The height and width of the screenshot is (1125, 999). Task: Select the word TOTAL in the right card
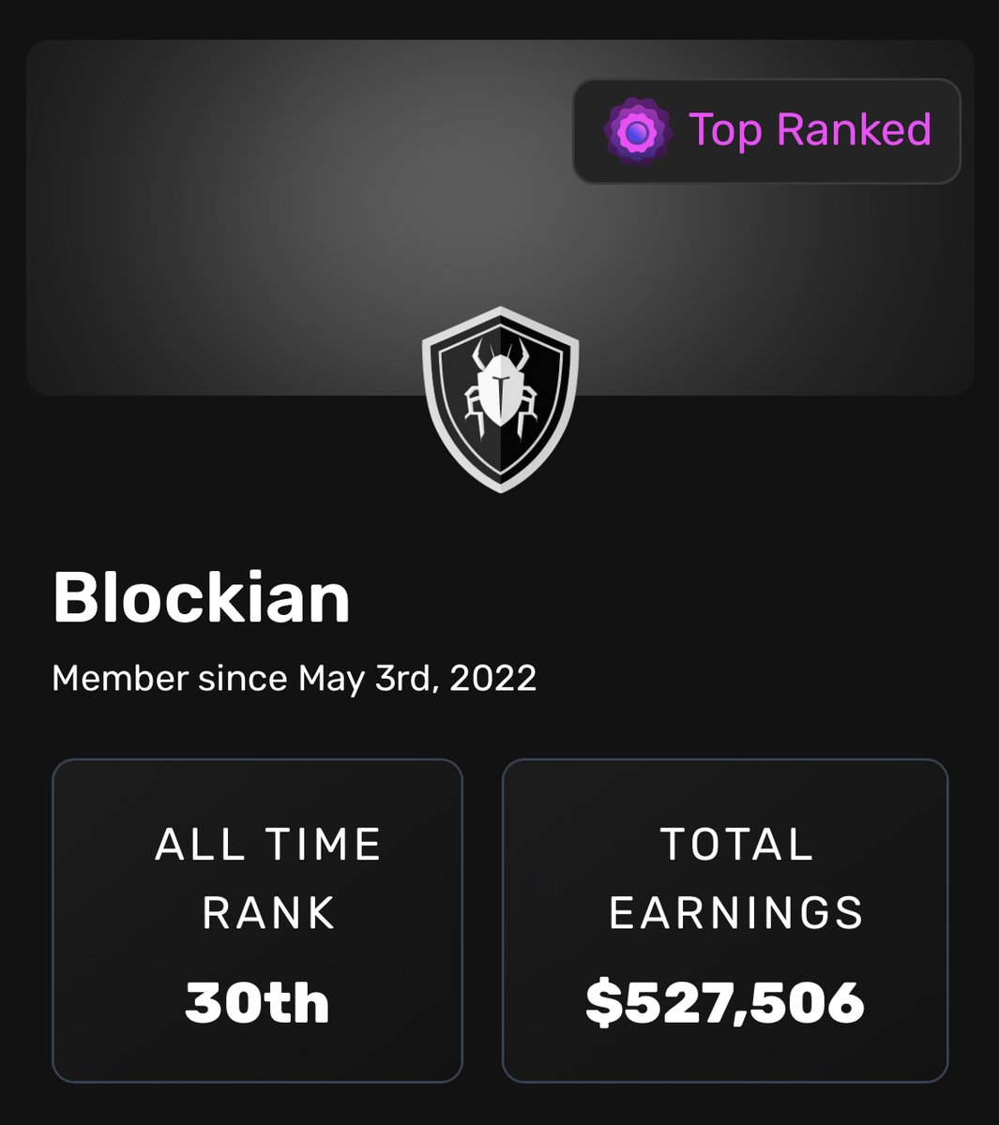[736, 845]
